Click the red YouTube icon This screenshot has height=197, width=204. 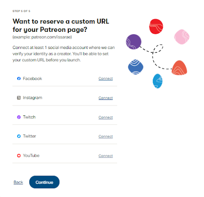tap(19, 156)
